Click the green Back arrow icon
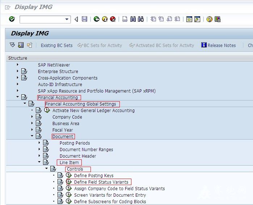Image resolution: width=253 pixels, height=205 pixels. coord(97,19)
